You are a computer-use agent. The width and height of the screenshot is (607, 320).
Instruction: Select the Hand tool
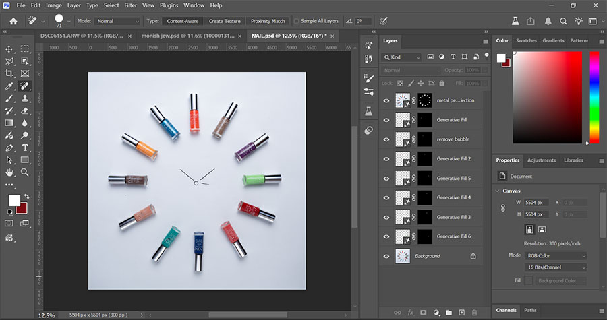click(x=9, y=172)
